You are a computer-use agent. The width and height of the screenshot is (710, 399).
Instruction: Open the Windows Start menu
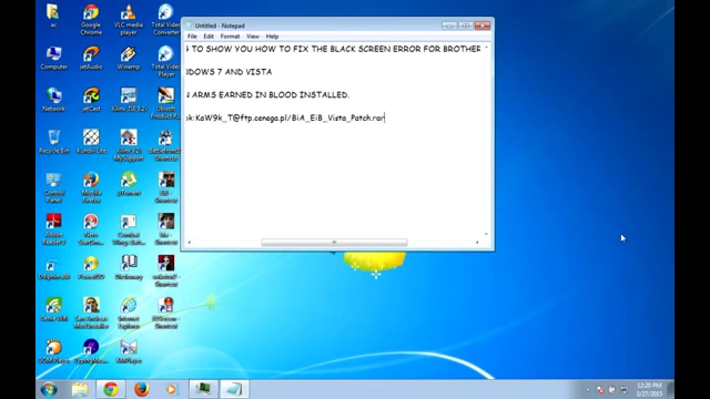(49, 389)
